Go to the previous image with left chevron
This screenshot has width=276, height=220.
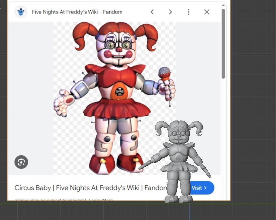tap(152, 12)
